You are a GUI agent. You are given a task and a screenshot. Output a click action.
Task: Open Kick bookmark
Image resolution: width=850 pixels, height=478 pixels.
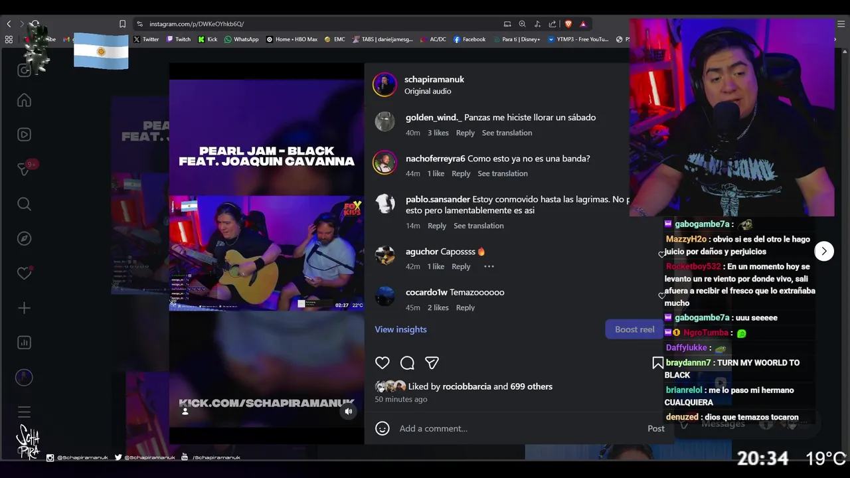tap(208, 39)
